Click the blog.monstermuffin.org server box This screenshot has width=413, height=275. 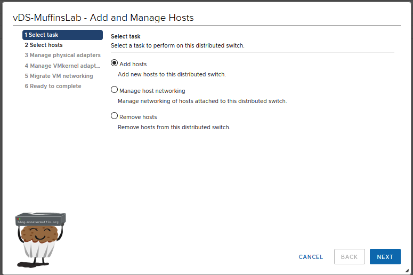[41, 219]
